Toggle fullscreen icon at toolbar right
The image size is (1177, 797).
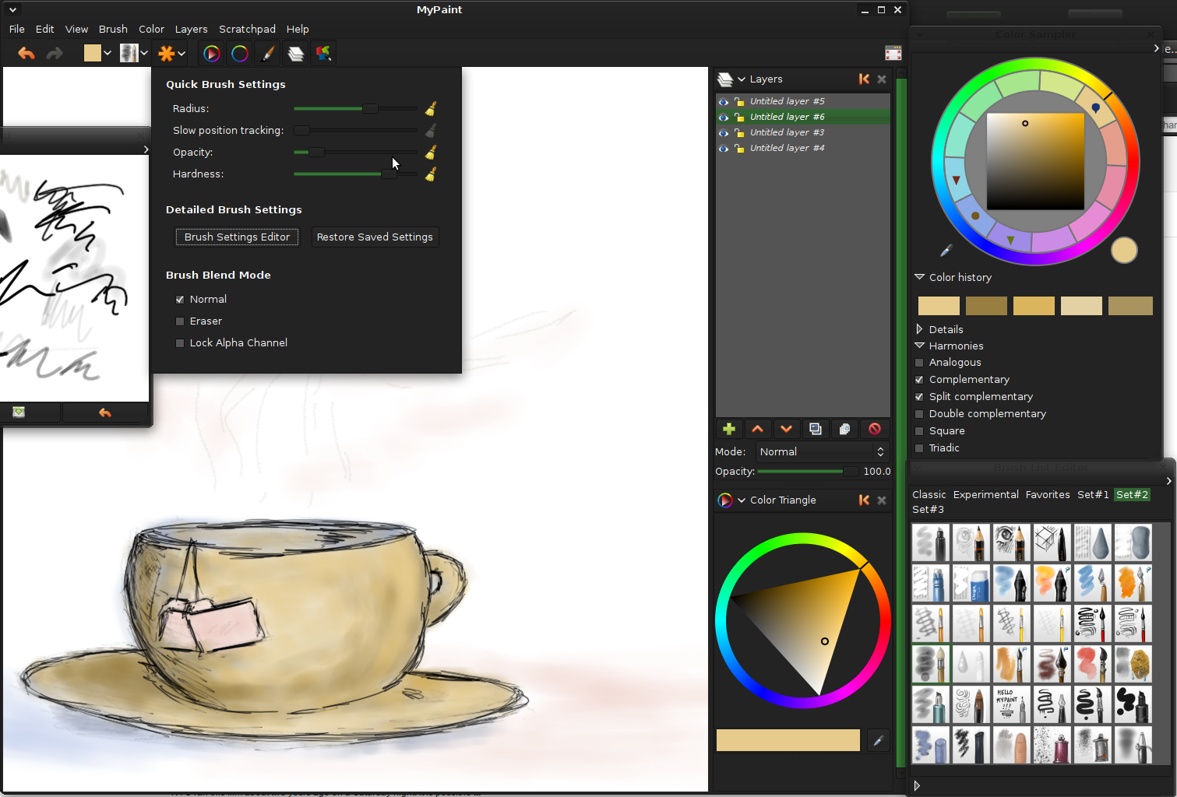pos(893,53)
